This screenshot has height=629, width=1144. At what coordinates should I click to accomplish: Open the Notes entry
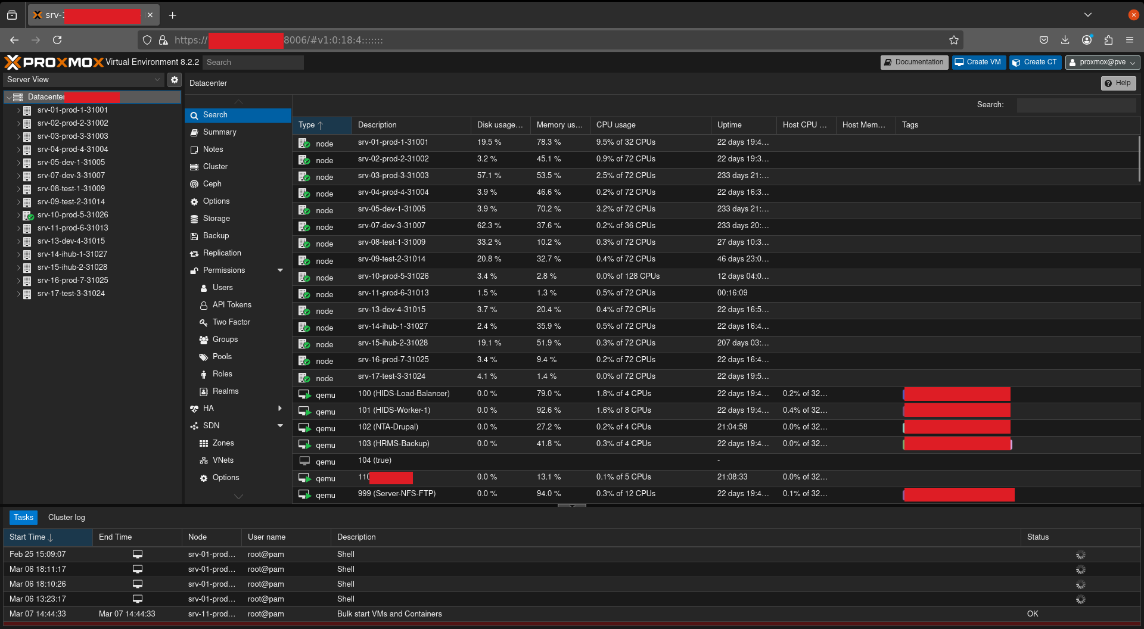coord(238,150)
